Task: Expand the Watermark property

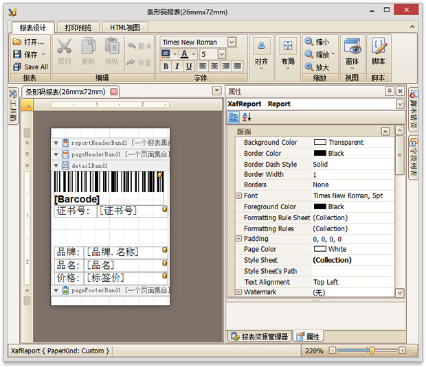Action: [238, 292]
